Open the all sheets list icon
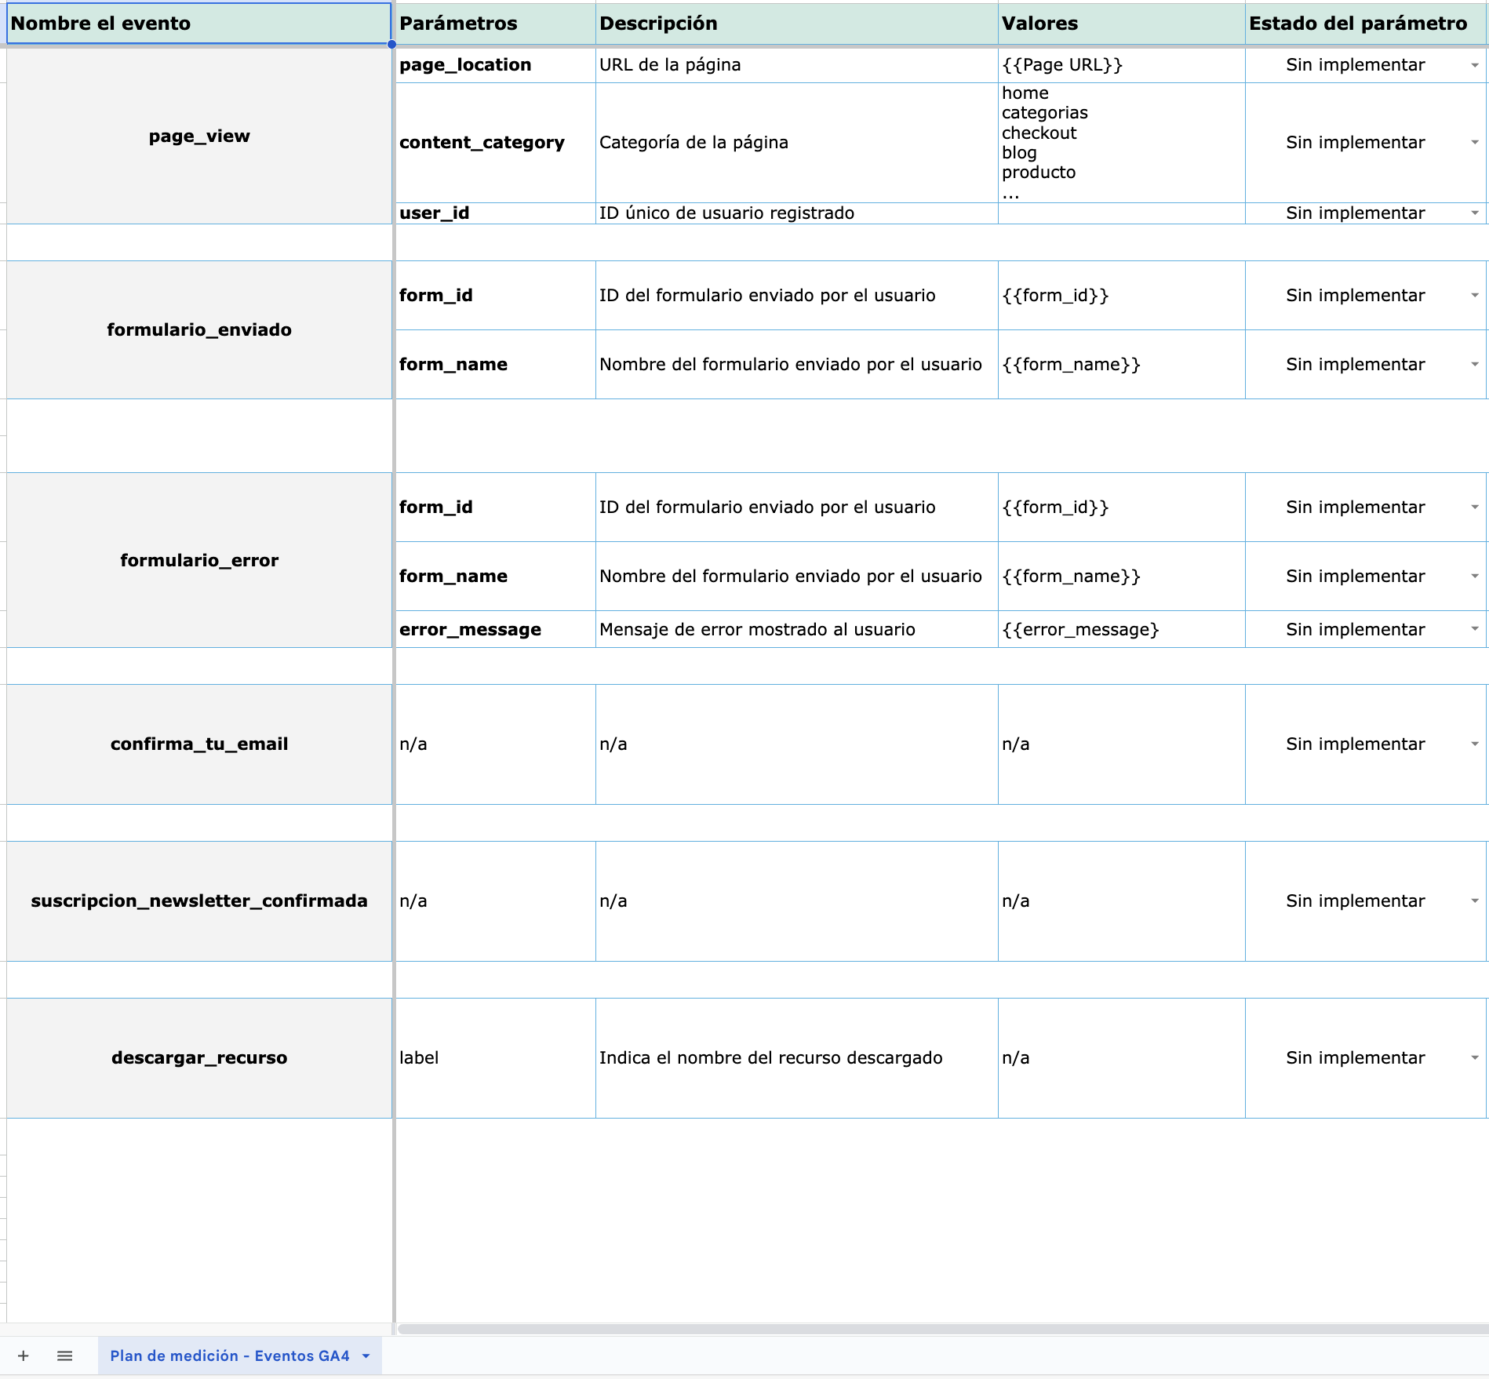The image size is (1489, 1379). pos(65,1355)
